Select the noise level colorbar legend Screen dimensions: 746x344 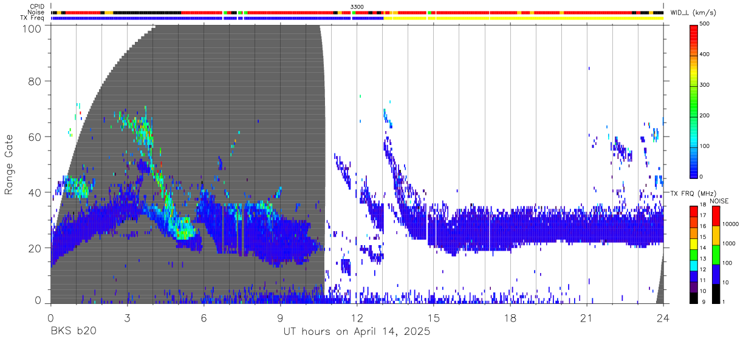point(715,255)
